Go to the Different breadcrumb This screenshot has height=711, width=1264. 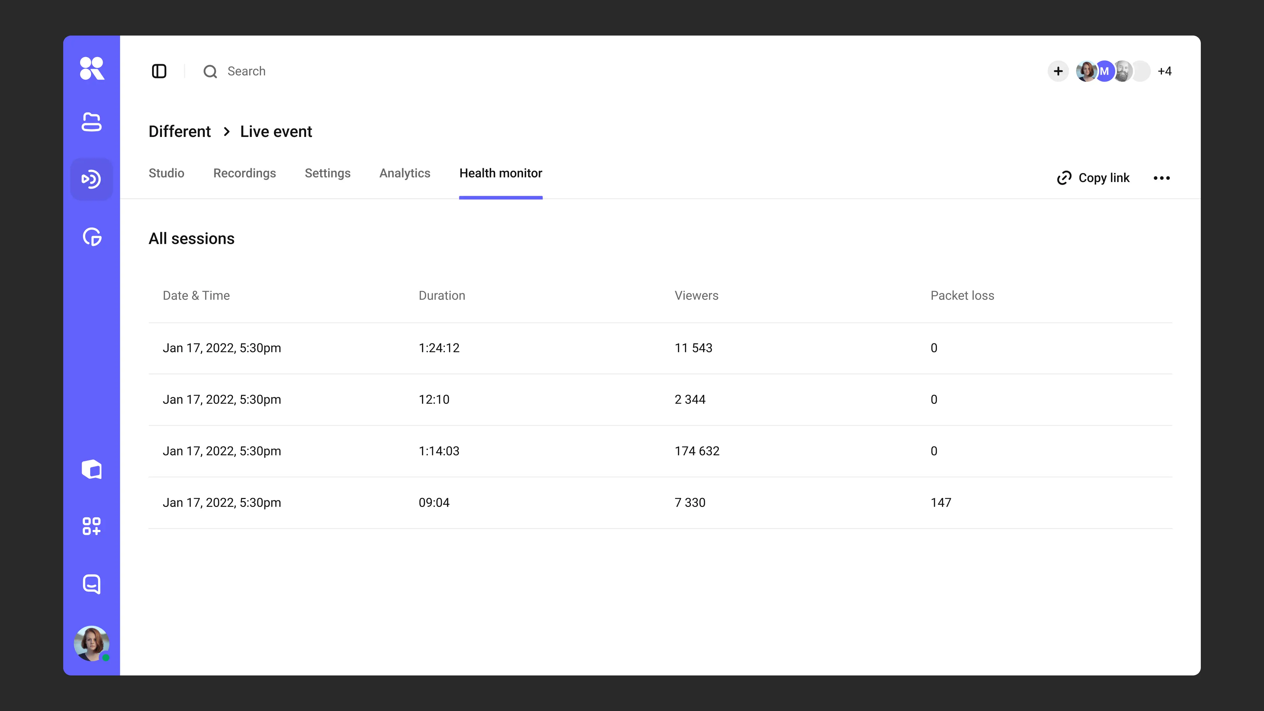coord(180,132)
